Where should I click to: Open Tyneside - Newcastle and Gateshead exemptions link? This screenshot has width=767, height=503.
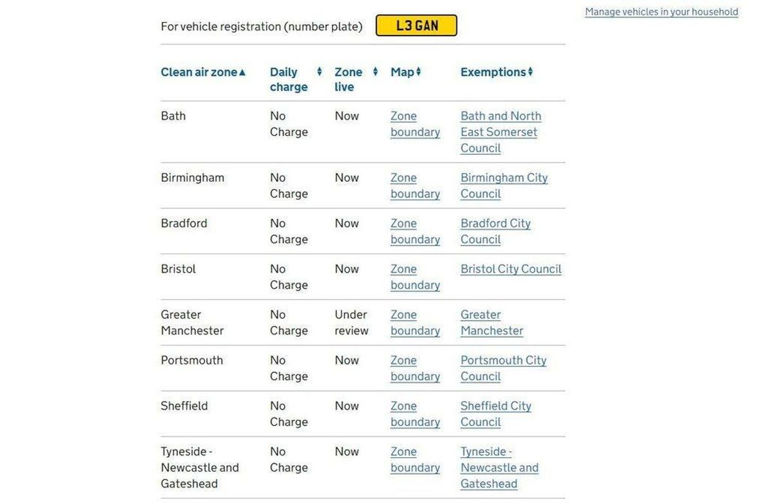pyautogui.click(x=500, y=468)
